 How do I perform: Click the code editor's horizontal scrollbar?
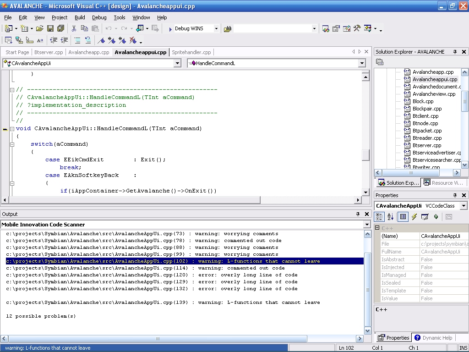[x=133, y=200]
